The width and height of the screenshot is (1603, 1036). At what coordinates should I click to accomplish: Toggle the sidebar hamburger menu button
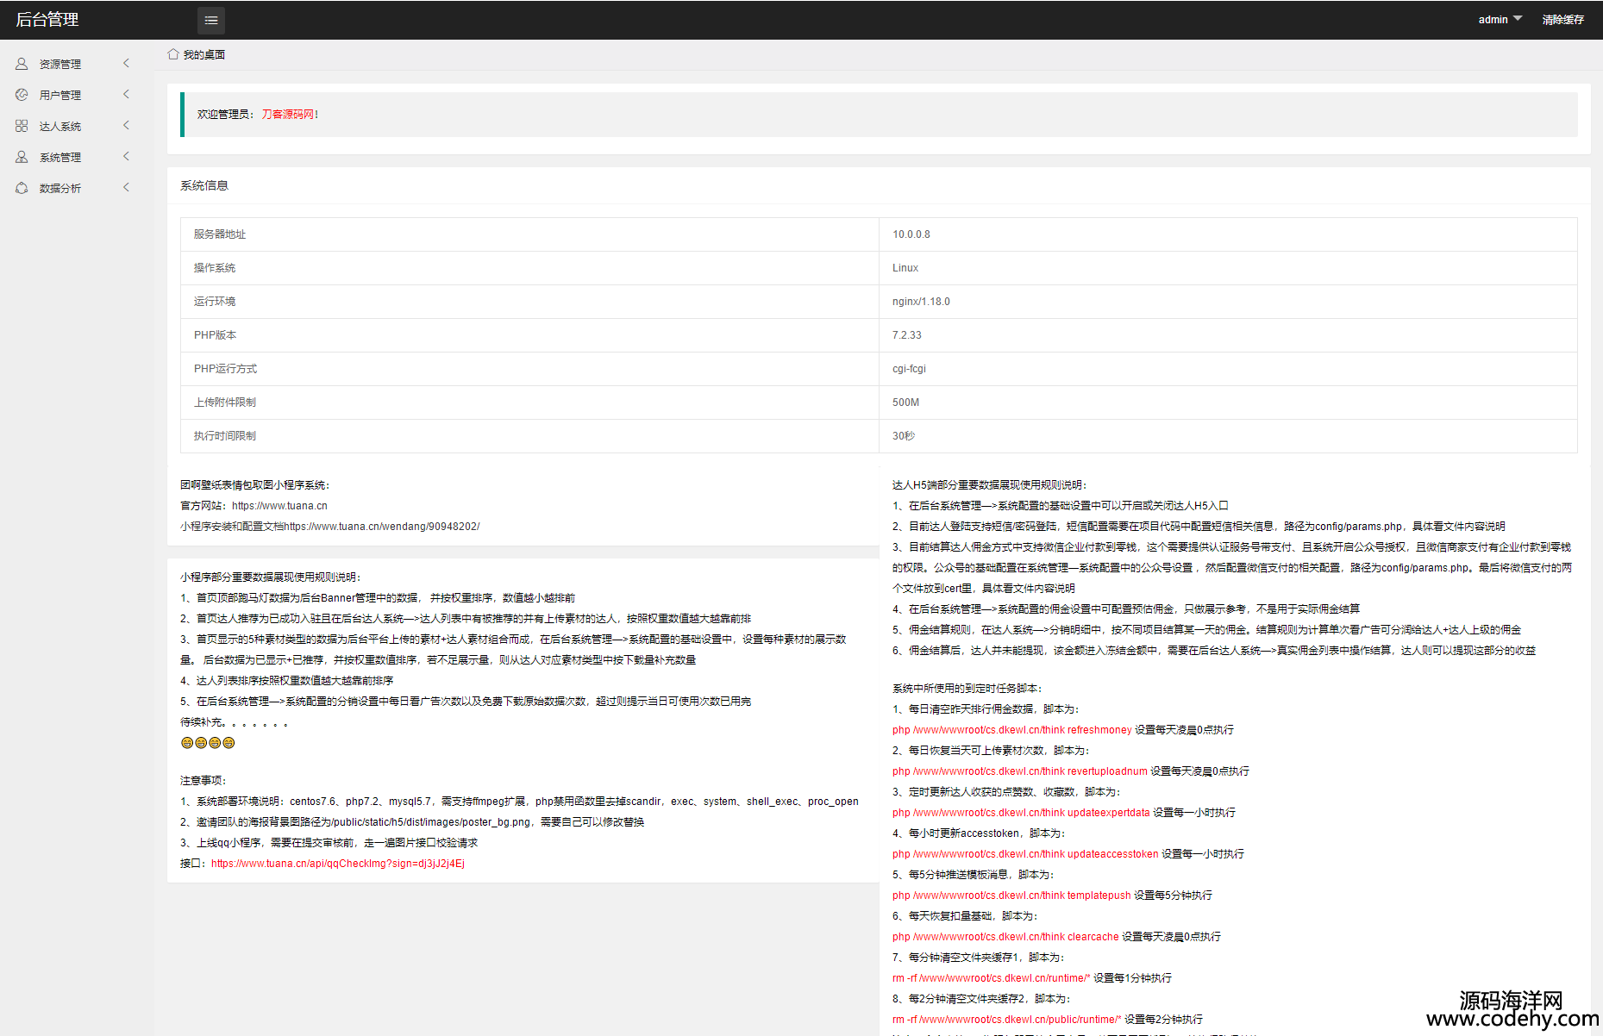[x=211, y=20]
